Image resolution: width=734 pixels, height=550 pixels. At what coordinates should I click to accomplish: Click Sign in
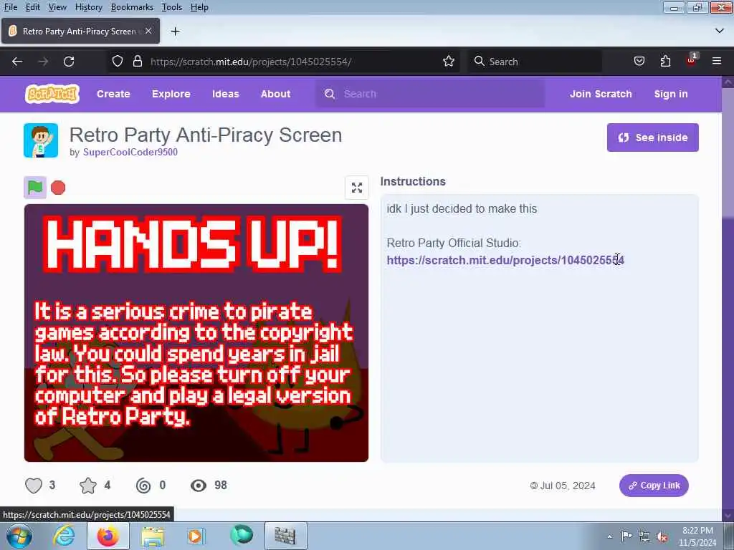pyautogui.click(x=671, y=94)
